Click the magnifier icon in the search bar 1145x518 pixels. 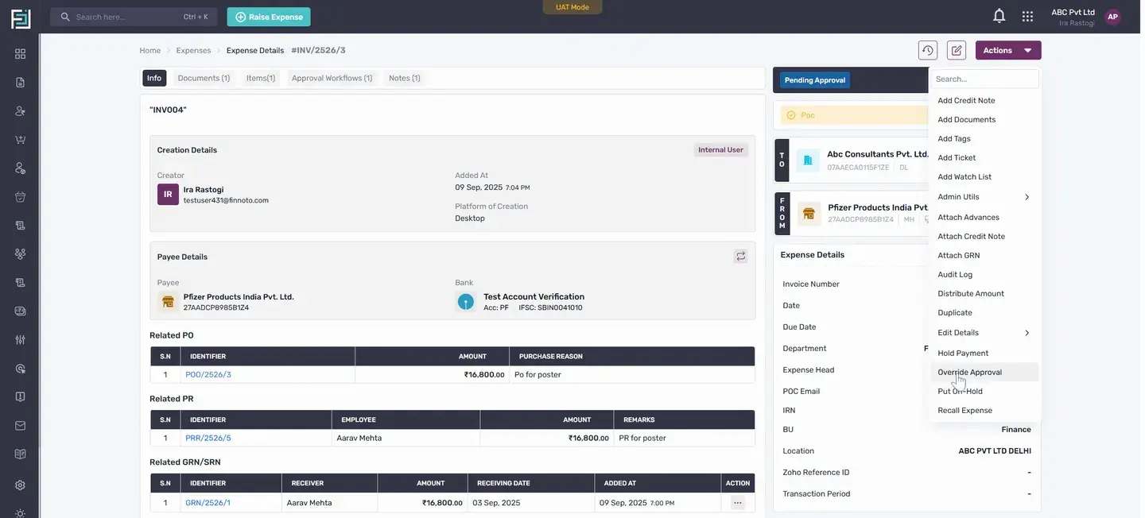pyautogui.click(x=65, y=17)
